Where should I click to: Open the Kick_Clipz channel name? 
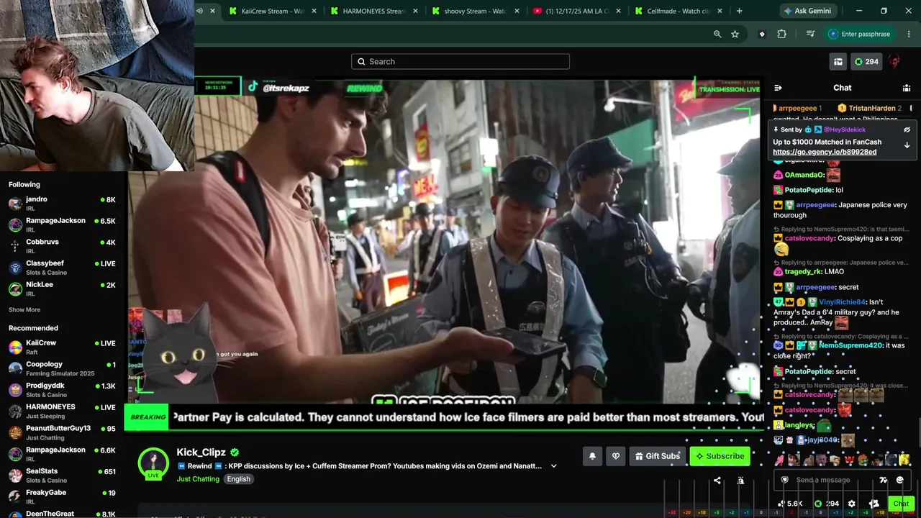coord(201,453)
